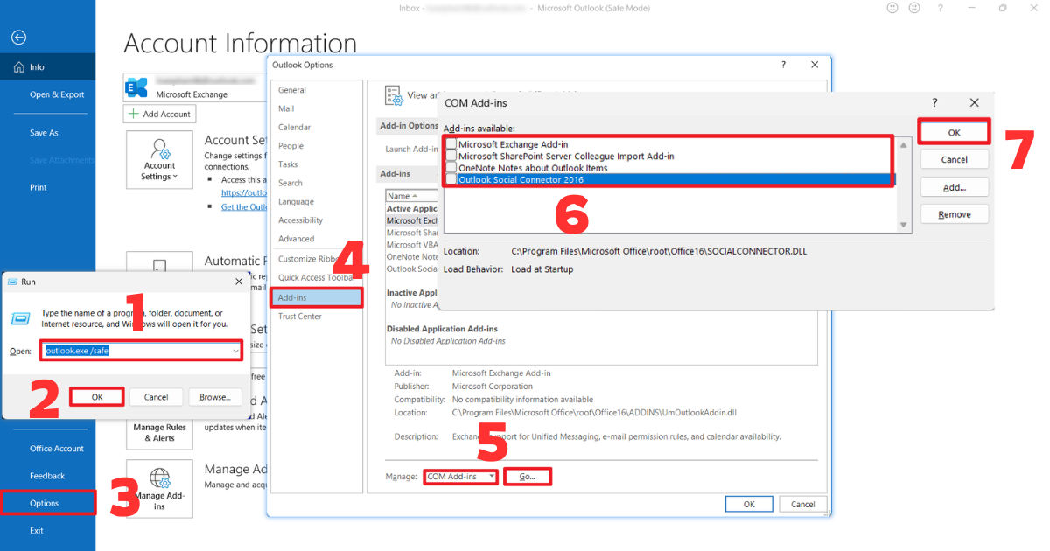Switch to General category in Outlook Options
The image size is (1050, 551).
[x=316, y=90]
